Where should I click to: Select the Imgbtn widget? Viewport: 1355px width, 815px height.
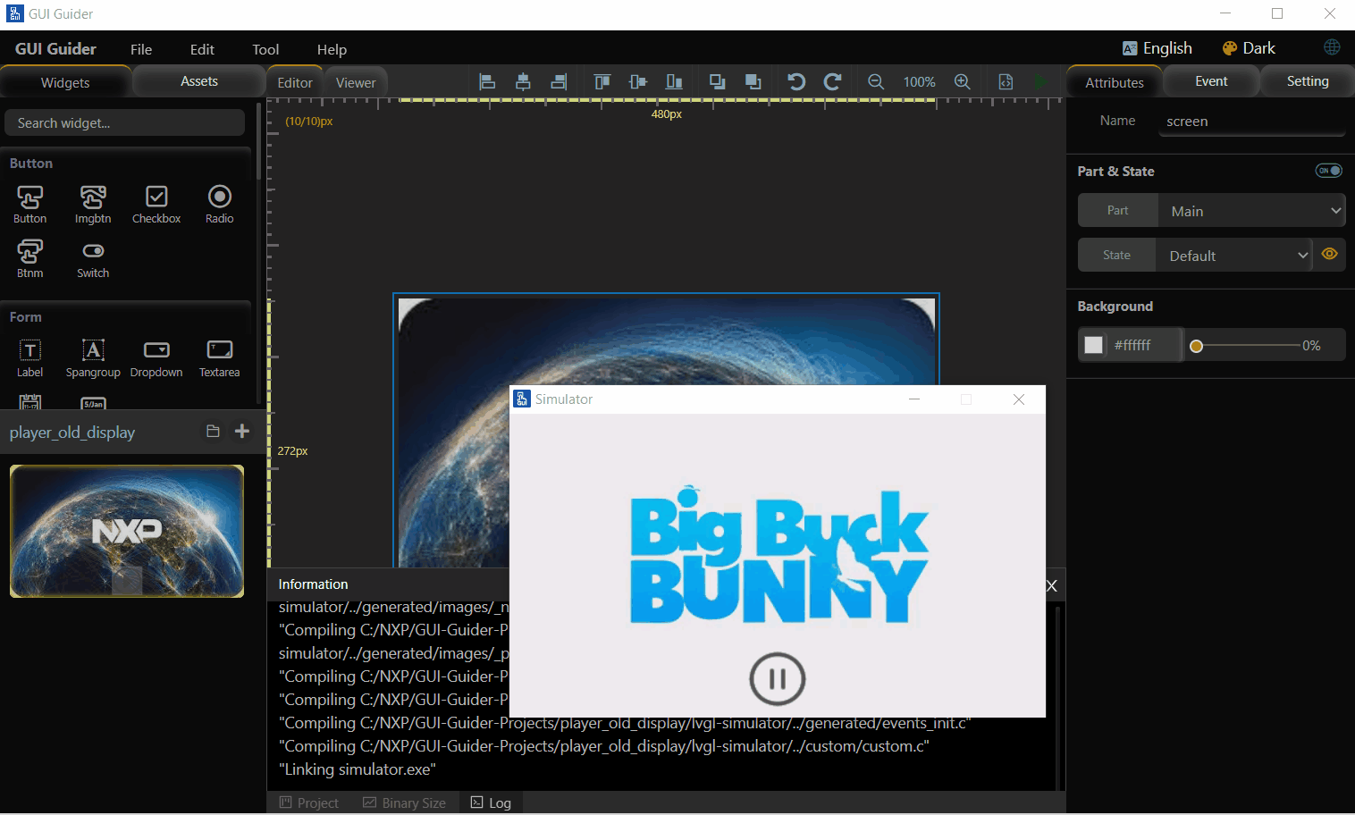pos(93,205)
